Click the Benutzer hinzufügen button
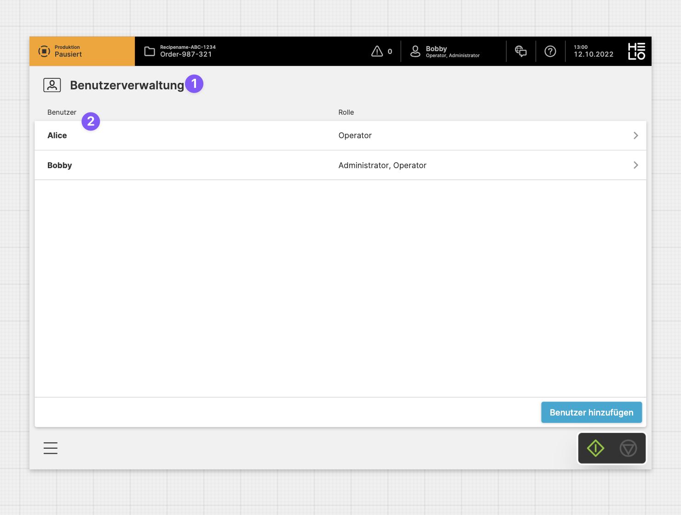 (591, 412)
